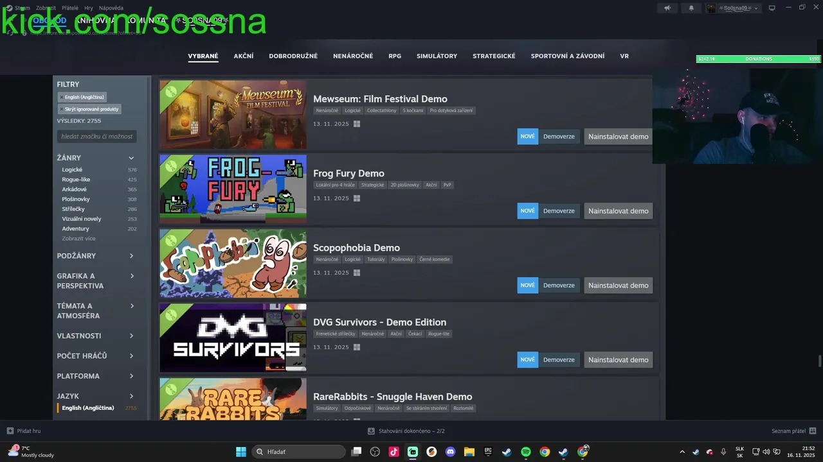Click Windows platform icon on Frog Fury
823x462 pixels.
point(357,198)
